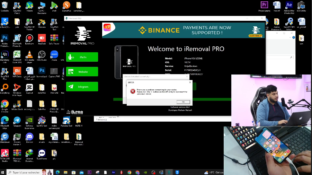Click the iRemoval PRO logo image
312x175 pixels.
pyautogui.click(x=82, y=36)
